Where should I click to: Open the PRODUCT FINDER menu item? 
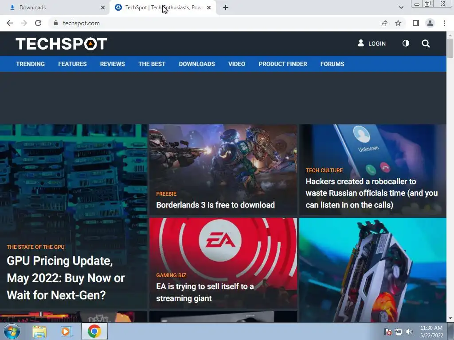283,64
